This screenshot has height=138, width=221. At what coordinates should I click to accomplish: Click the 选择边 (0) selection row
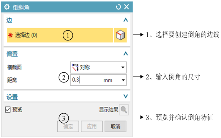[59, 35]
